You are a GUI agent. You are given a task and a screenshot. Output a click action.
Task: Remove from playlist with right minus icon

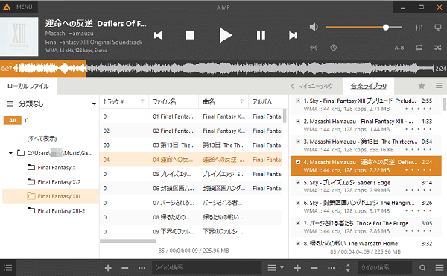pos(314,268)
